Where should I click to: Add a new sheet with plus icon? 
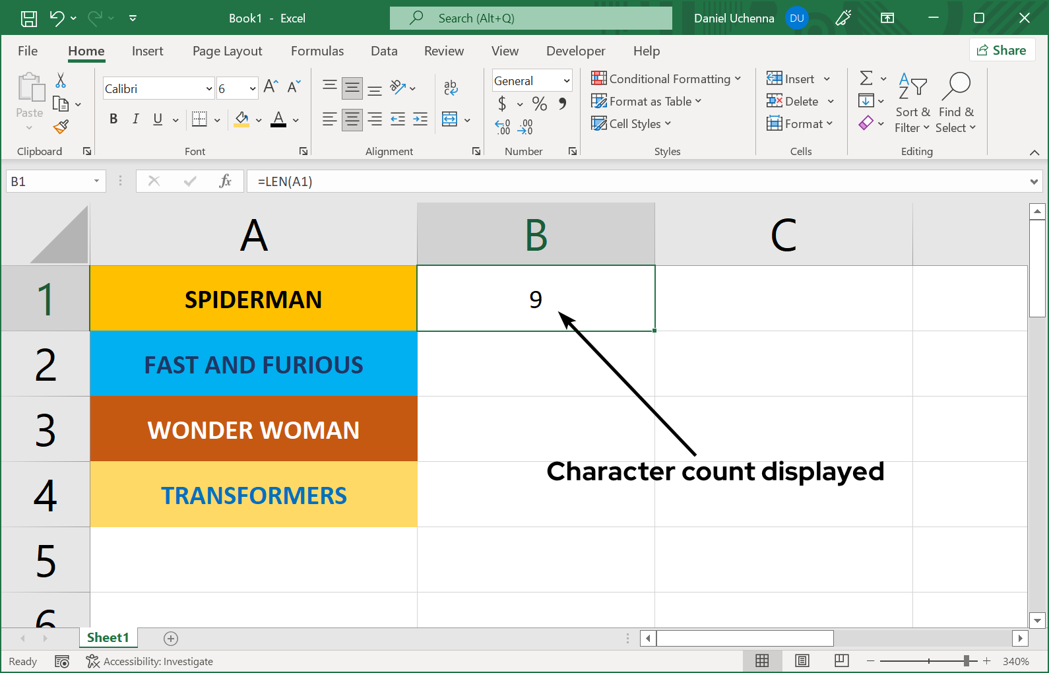coord(171,638)
